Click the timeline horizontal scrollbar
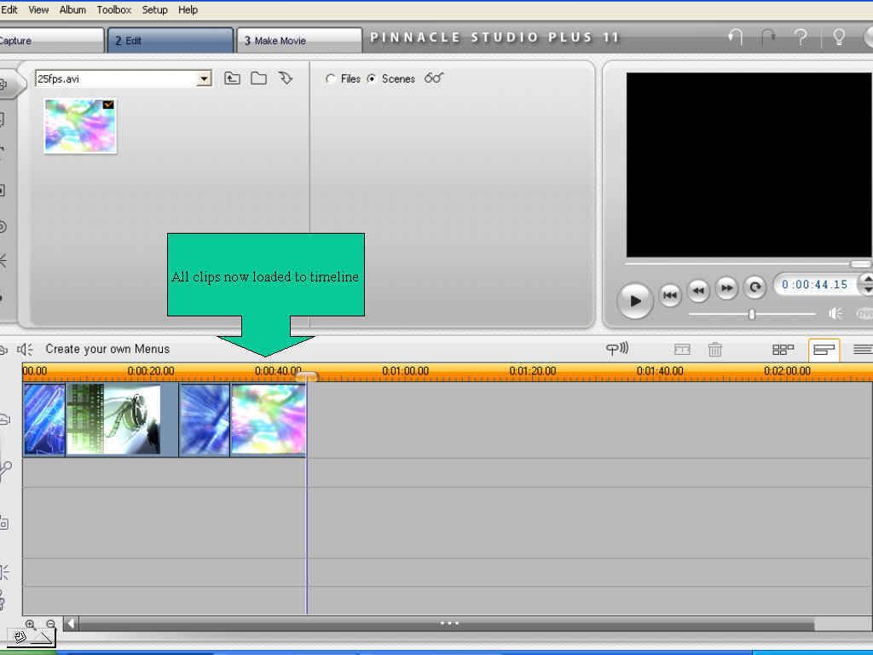873x655 pixels. pyautogui.click(x=447, y=623)
